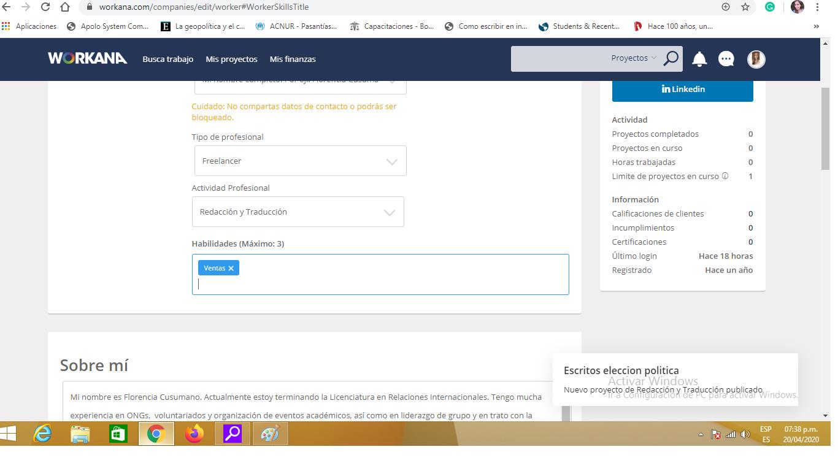Click the network signal tray icon

point(730,434)
